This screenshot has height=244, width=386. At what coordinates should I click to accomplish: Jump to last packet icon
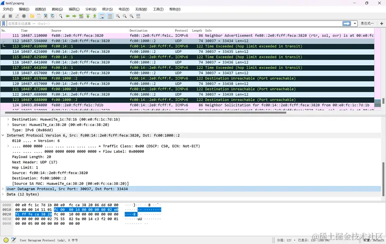pyautogui.click(x=95, y=16)
